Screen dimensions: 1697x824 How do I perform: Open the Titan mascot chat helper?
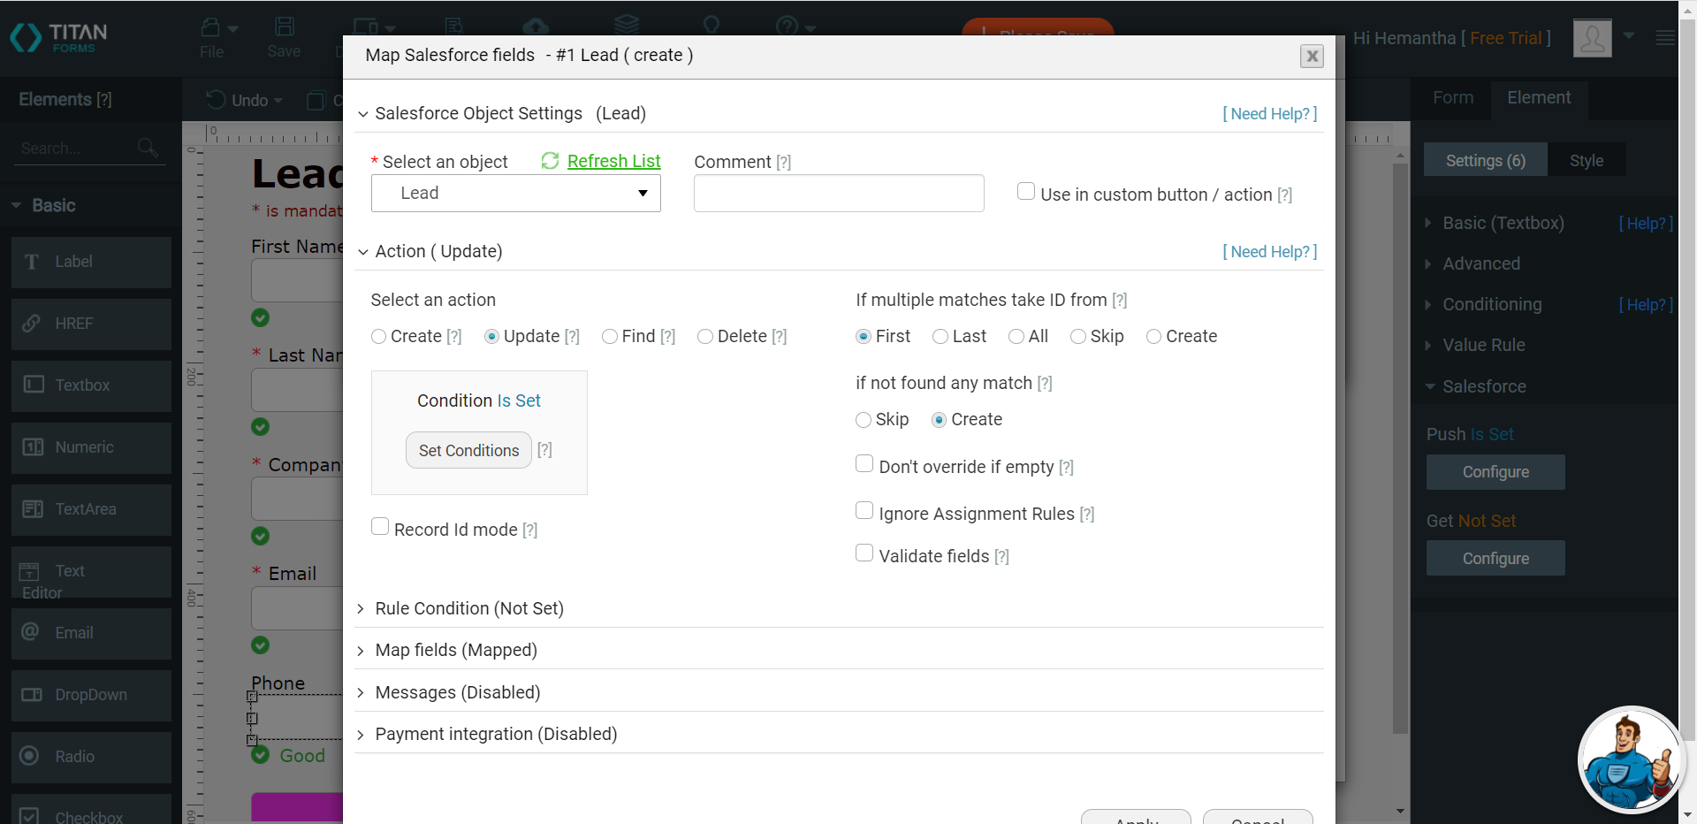pyautogui.click(x=1629, y=760)
